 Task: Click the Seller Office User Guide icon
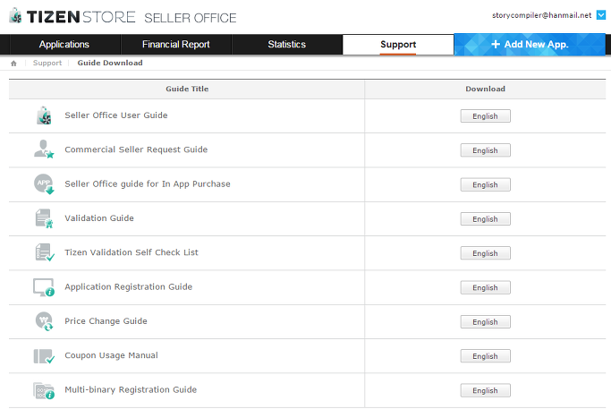[44, 115]
